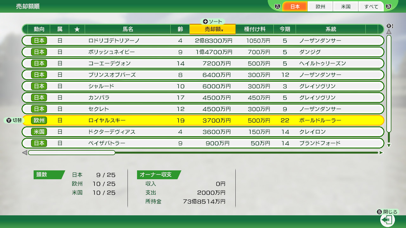Click the R stick scroll icon

(x=390, y=26)
